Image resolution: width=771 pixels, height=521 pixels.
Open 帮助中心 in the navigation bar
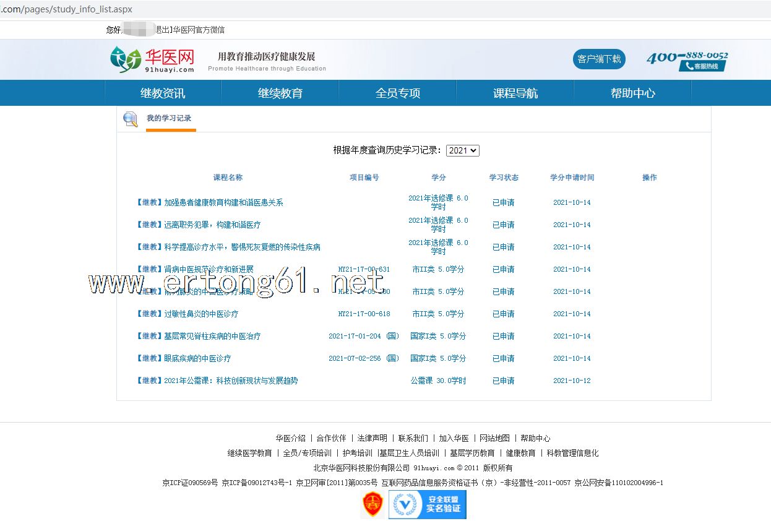(x=632, y=93)
